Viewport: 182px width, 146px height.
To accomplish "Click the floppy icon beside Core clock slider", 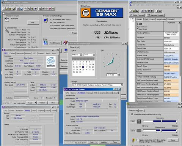I will [x=139, y=121].
